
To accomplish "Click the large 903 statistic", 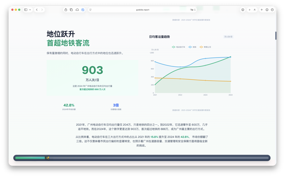I will [x=92, y=70].
